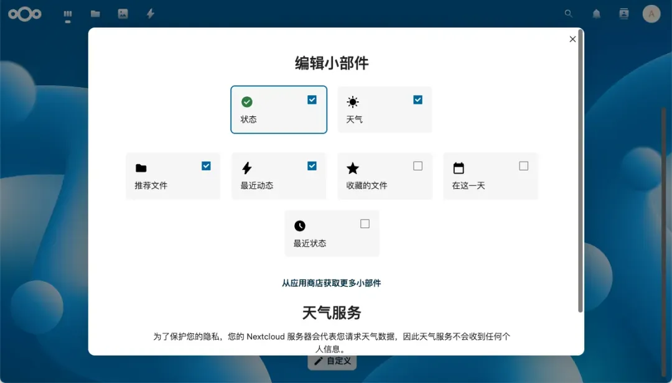Viewport: 672px width, 383px height.
Task: Click the calendar icon of 在这一天
Action: tap(459, 168)
